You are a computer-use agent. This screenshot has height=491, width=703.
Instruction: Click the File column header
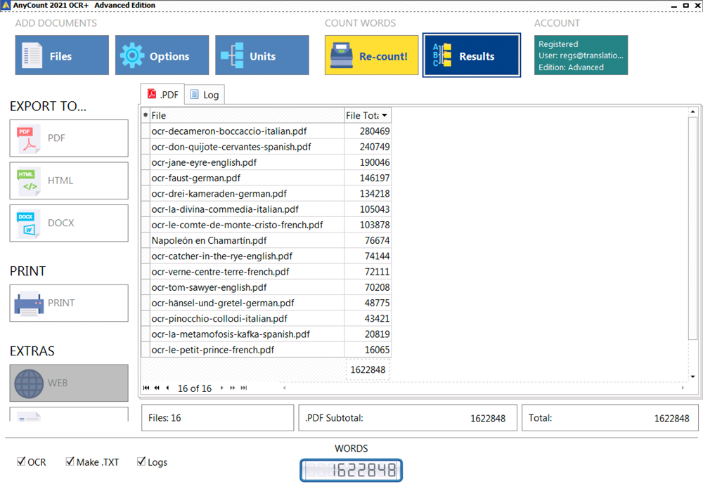247,116
